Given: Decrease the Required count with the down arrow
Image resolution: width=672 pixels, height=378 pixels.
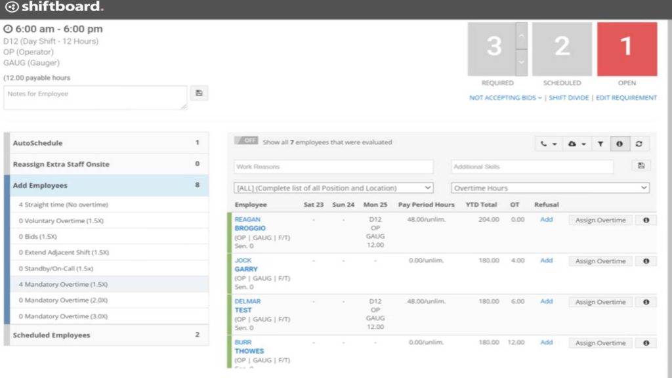Looking at the screenshot, I should click(x=522, y=62).
